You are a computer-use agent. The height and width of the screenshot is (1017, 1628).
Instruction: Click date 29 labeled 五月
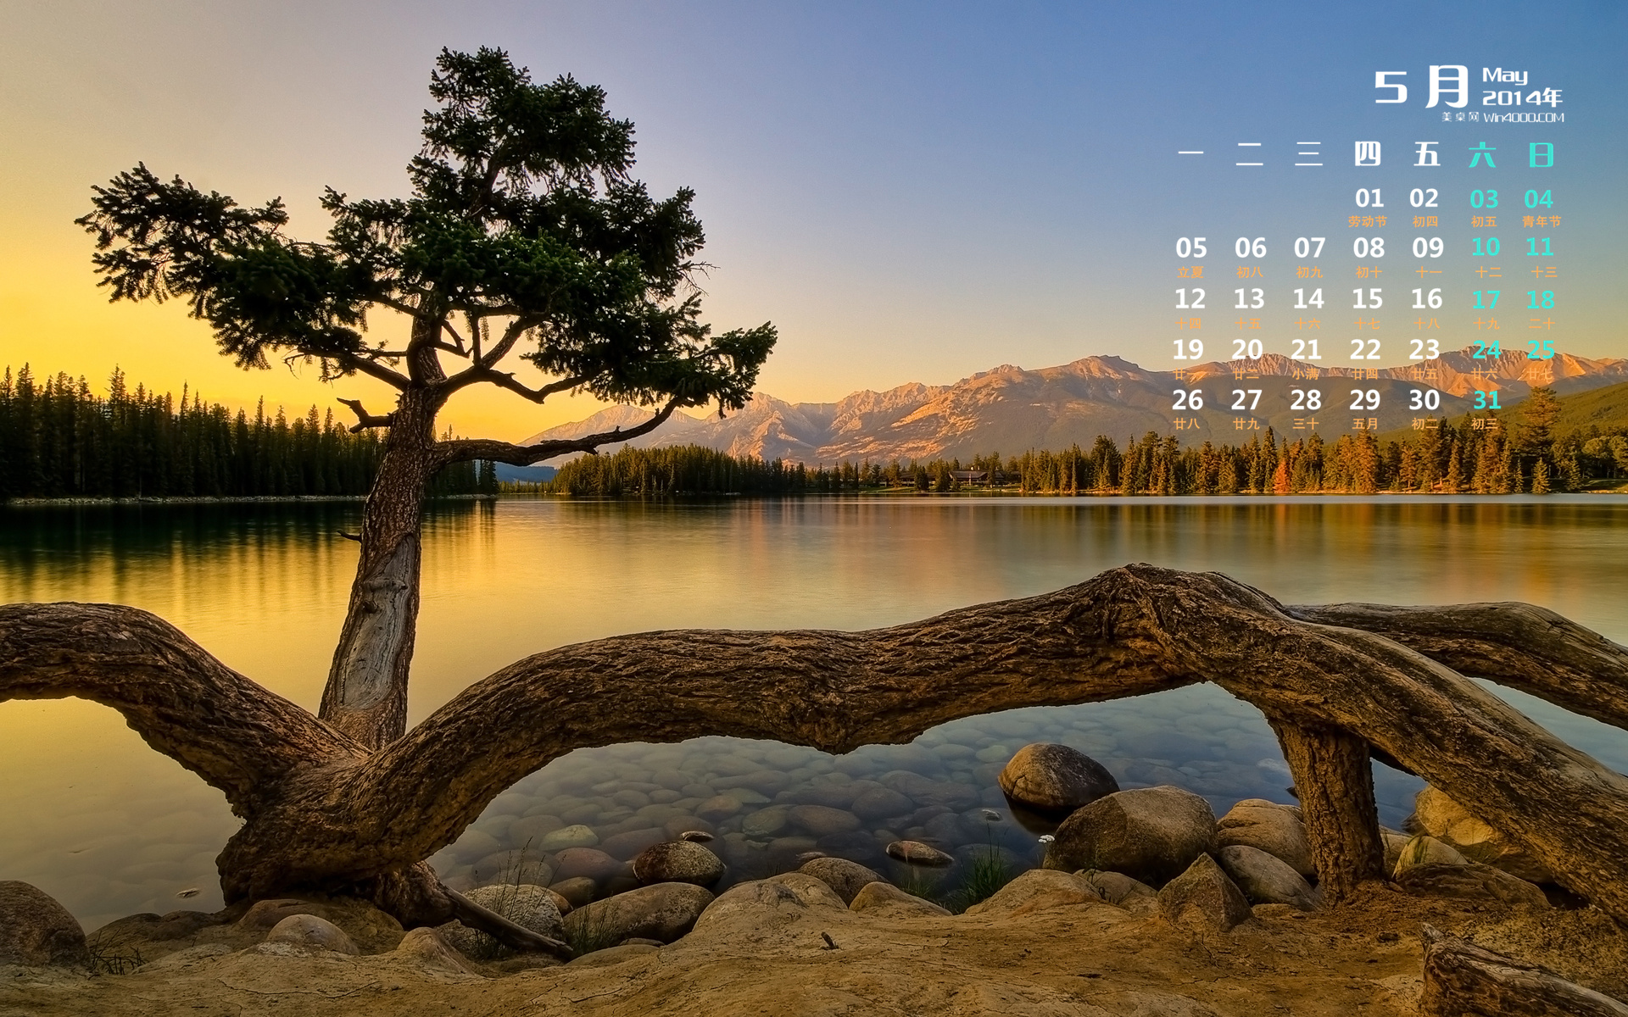(1365, 408)
